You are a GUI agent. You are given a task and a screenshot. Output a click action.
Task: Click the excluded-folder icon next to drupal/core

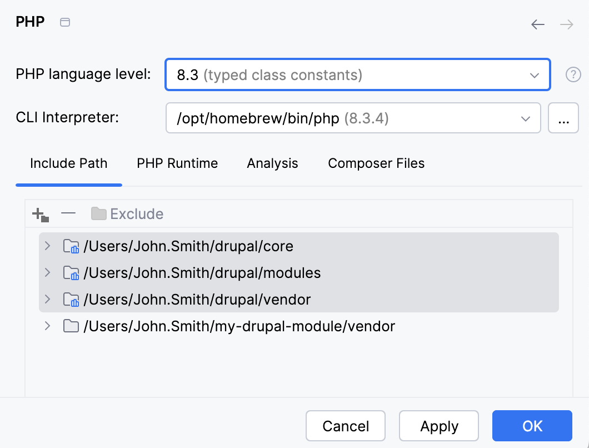[x=71, y=246]
